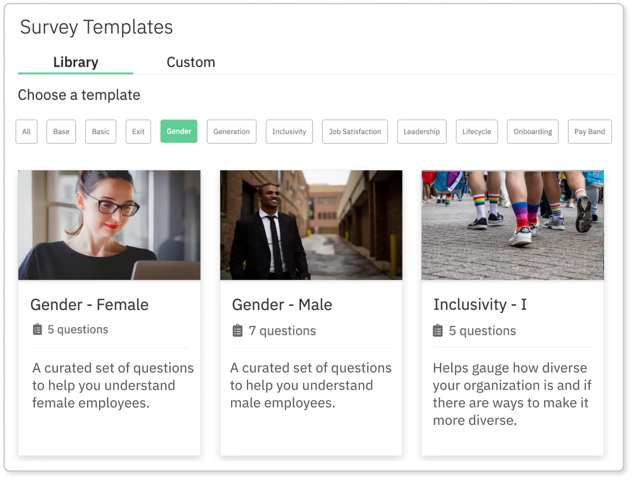Screen dimensions: 631x479
Task: Open the Inclusivity - I title
Action: [x=480, y=304]
